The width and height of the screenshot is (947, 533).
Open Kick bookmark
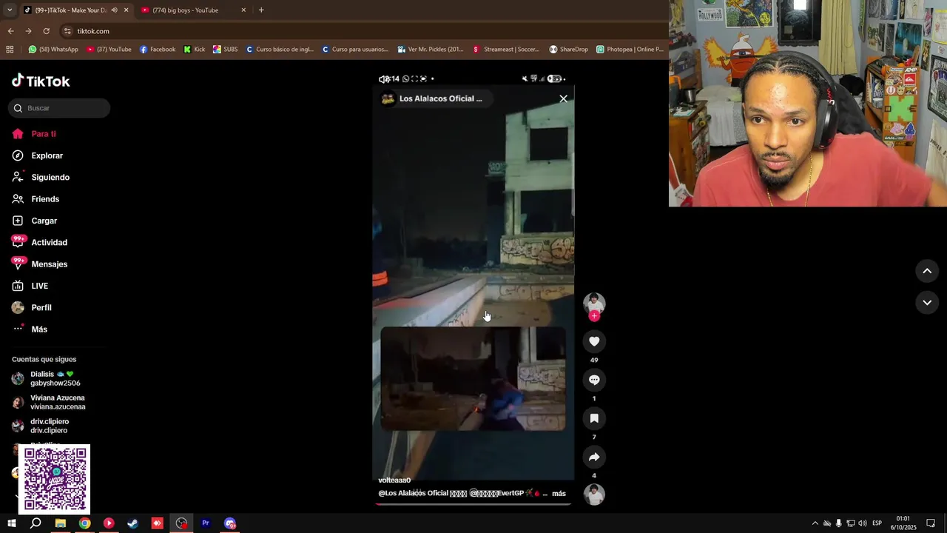[195, 50]
